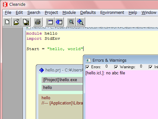The height and width of the screenshot is (119, 158).
Task: Select 'hello' module in project list
Action: click(46, 98)
